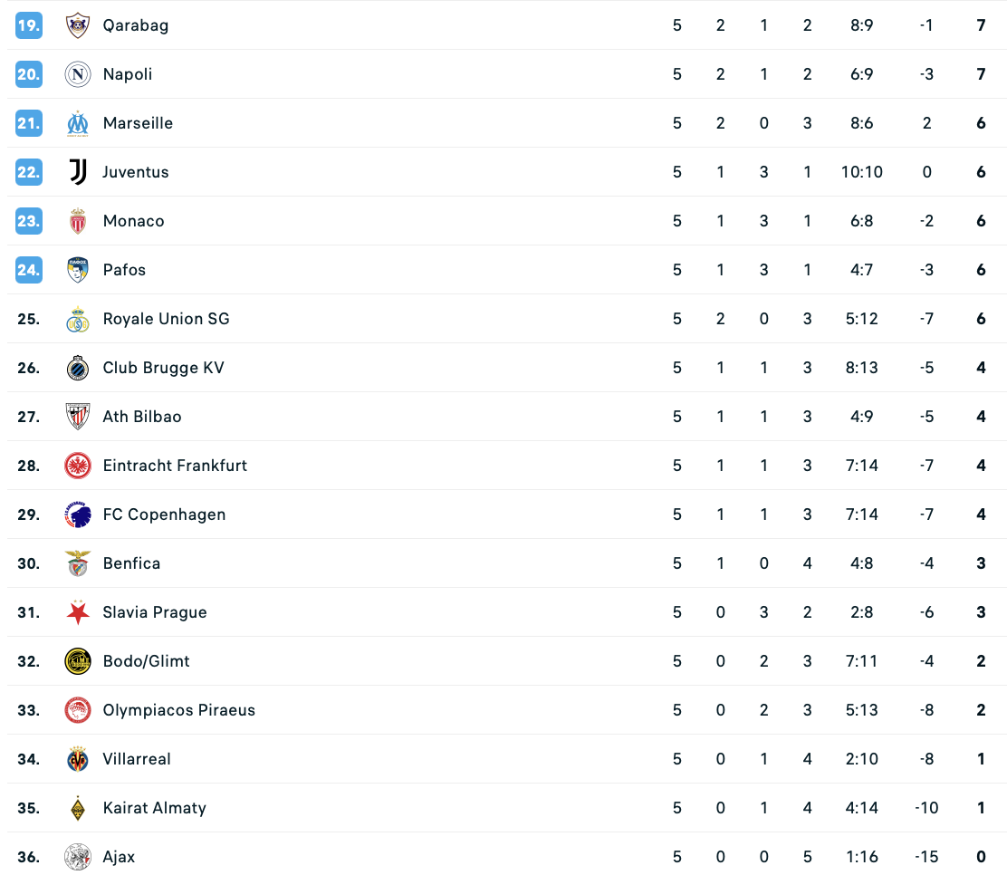Viewport: 1007px width, 875px height.
Task: Open the Royale Union SG badge
Action: (x=78, y=319)
